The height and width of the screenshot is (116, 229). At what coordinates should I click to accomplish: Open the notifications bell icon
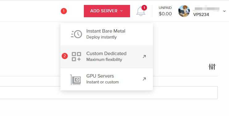141,11
